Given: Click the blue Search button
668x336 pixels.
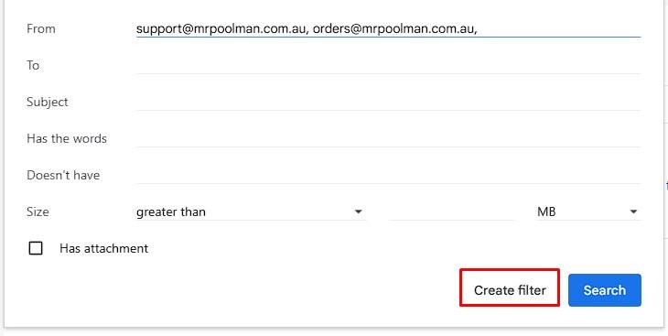Looking at the screenshot, I should click(605, 290).
